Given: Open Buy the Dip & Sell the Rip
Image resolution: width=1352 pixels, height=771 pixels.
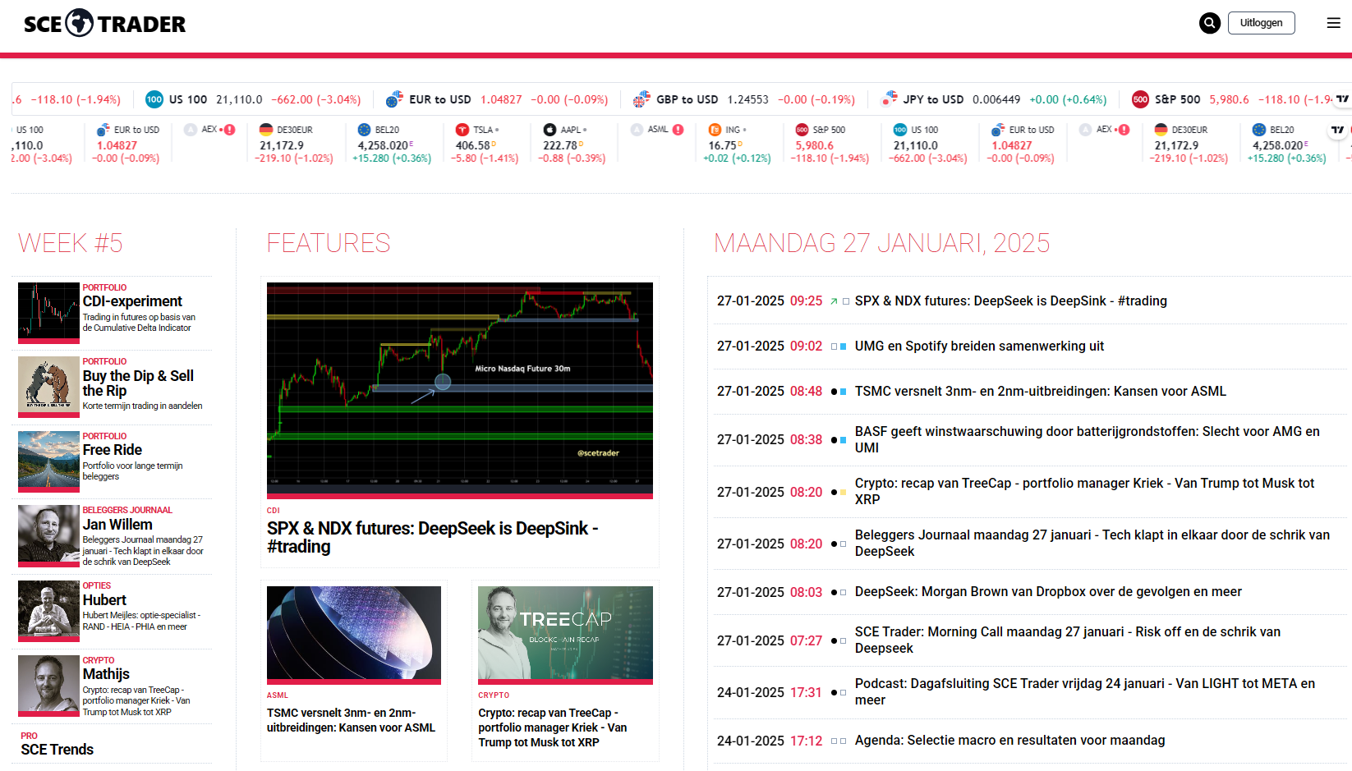Looking at the screenshot, I should 138,383.
